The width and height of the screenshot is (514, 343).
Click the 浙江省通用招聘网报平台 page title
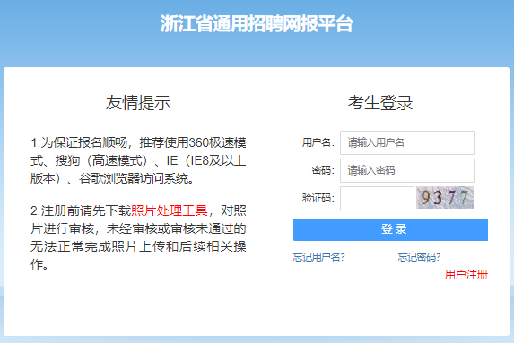coord(257,23)
